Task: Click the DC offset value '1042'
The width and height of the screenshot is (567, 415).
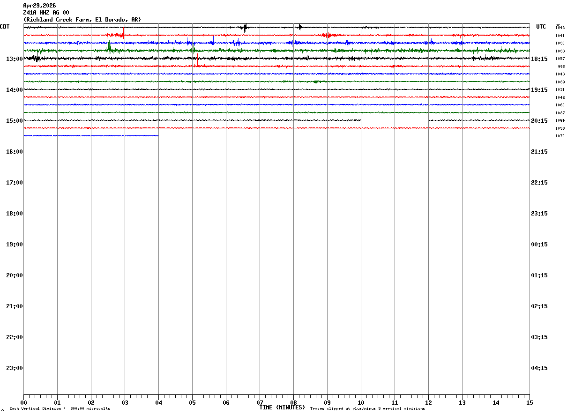Action: point(560,97)
